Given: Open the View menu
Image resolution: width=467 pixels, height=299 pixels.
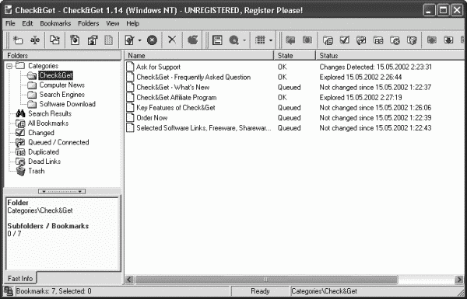Looking at the screenshot, I should tap(113, 23).
